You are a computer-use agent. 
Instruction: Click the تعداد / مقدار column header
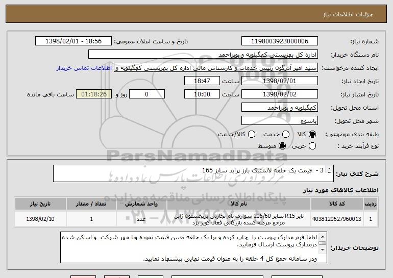tap(91, 204)
